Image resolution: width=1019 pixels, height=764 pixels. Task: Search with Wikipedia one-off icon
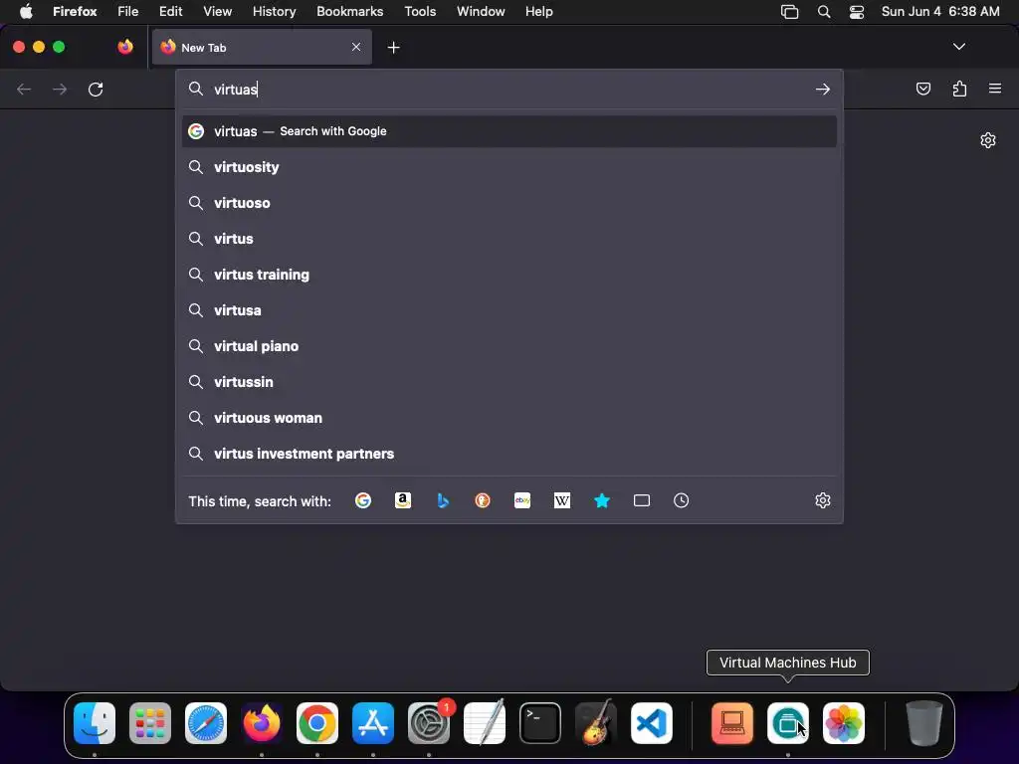pos(562,500)
